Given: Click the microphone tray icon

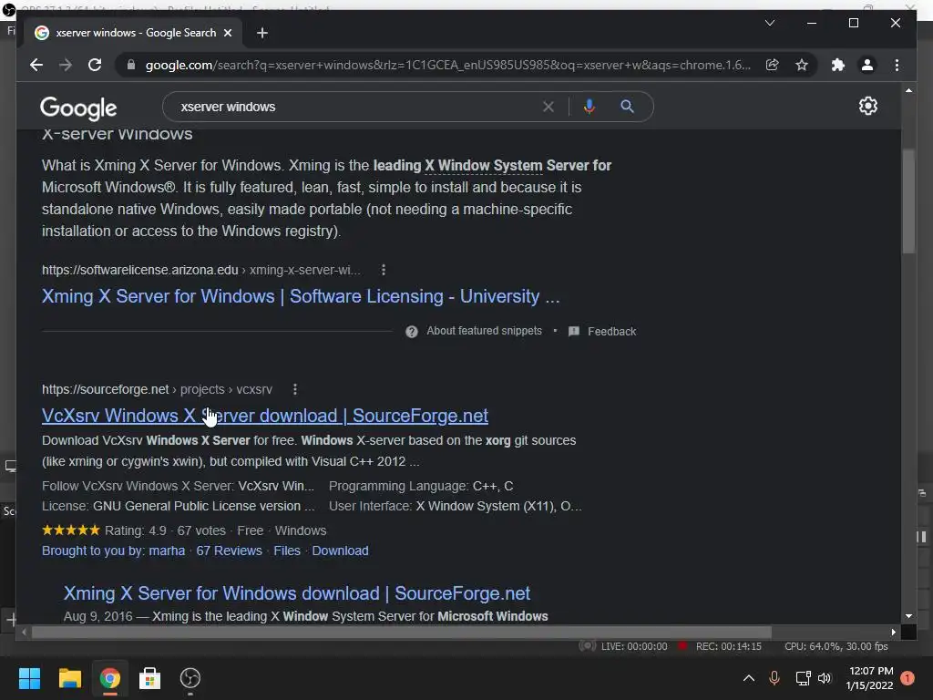Looking at the screenshot, I should 774,678.
